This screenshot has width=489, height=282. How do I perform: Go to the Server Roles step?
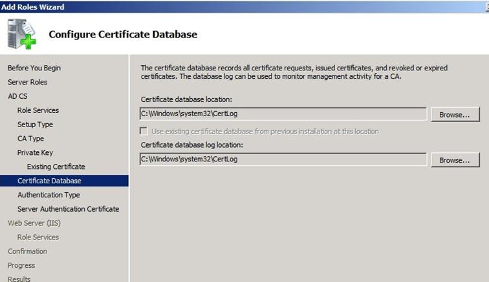point(27,82)
